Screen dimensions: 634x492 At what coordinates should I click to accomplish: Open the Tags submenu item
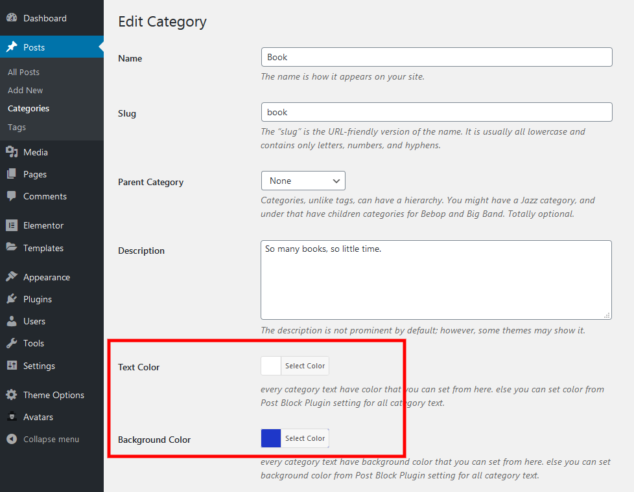pos(17,127)
